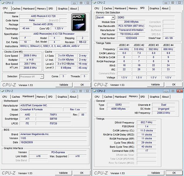Maximize the SPD CPU-Z window
The image size is (184, 176).
173,2
